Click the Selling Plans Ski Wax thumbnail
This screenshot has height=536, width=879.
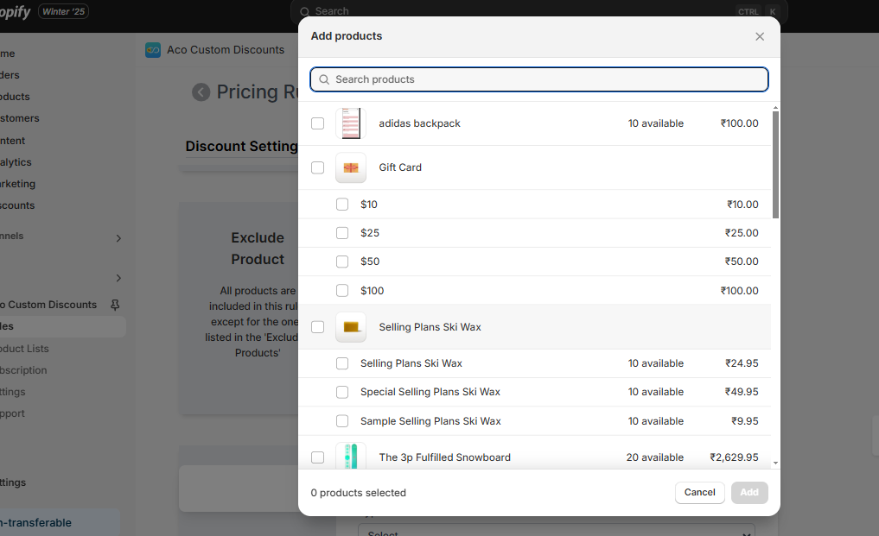pyautogui.click(x=351, y=327)
